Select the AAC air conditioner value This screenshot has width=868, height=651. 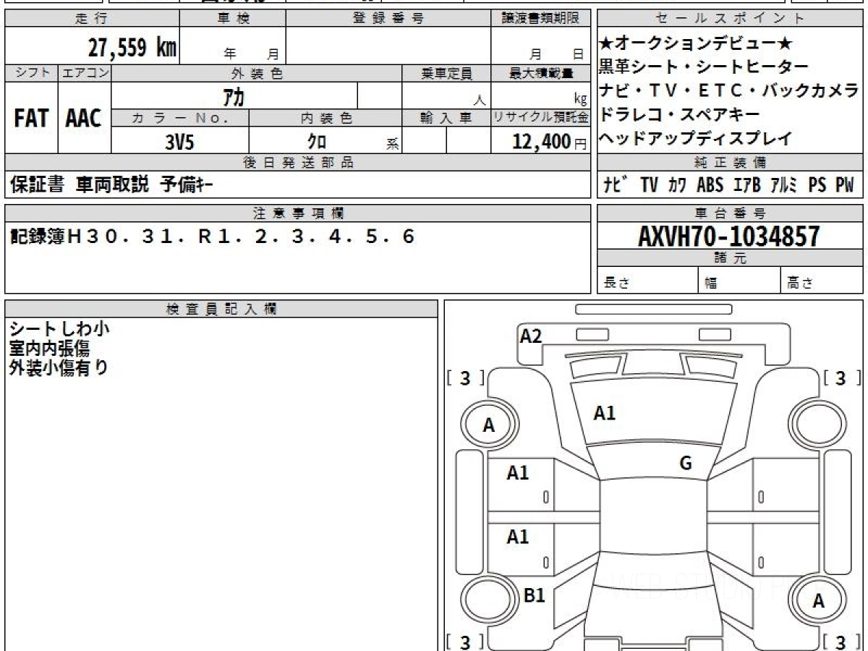(x=85, y=119)
